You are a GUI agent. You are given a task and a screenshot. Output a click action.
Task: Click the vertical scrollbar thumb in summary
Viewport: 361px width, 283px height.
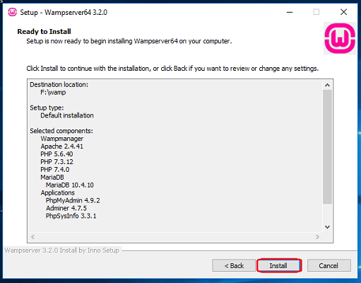pyautogui.click(x=327, y=146)
